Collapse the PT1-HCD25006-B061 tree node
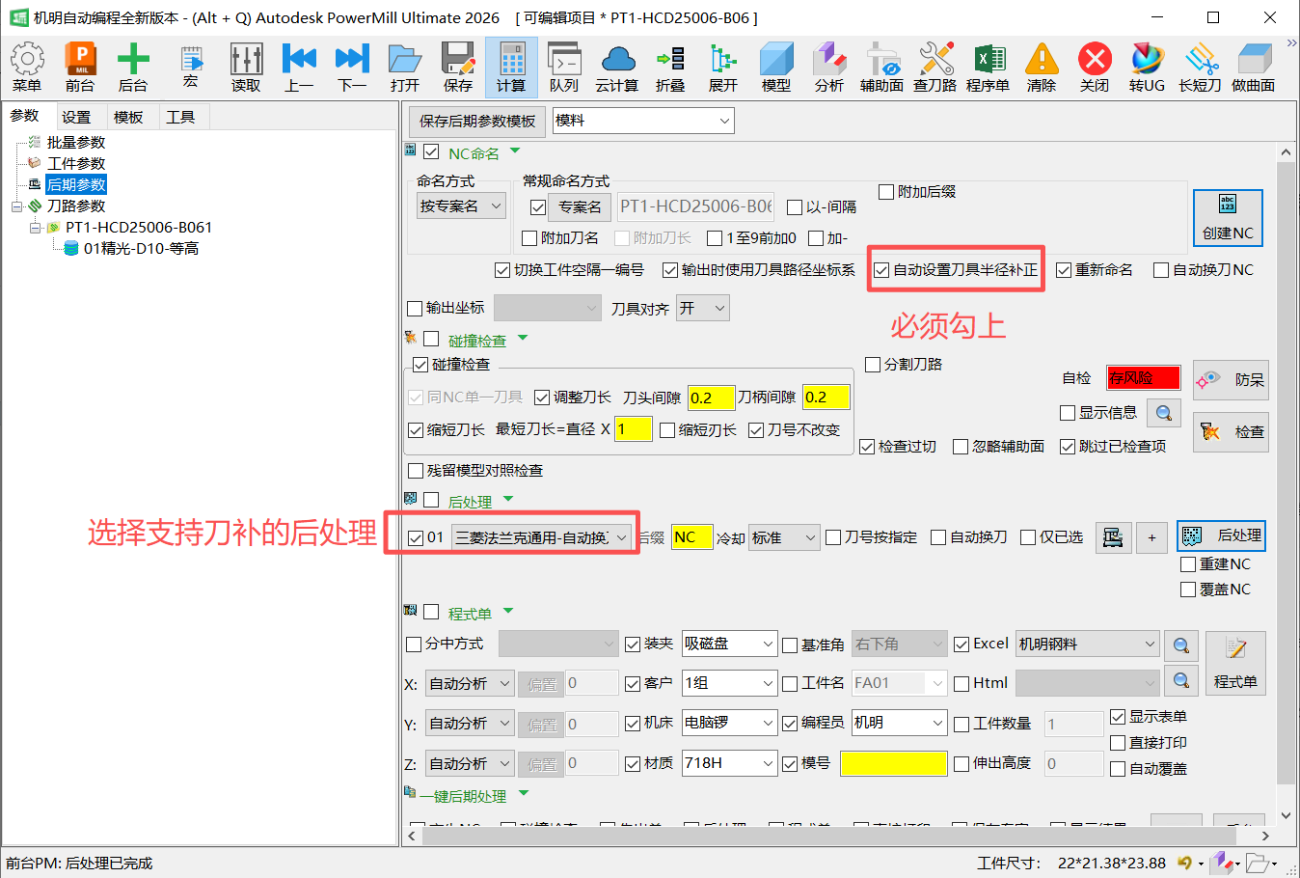 click(x=35, y=228)
